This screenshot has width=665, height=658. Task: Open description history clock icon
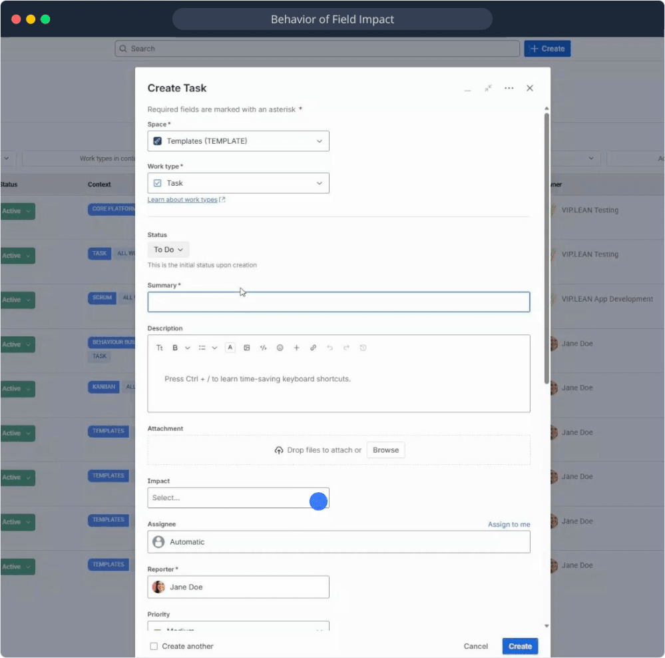point(363,348)
